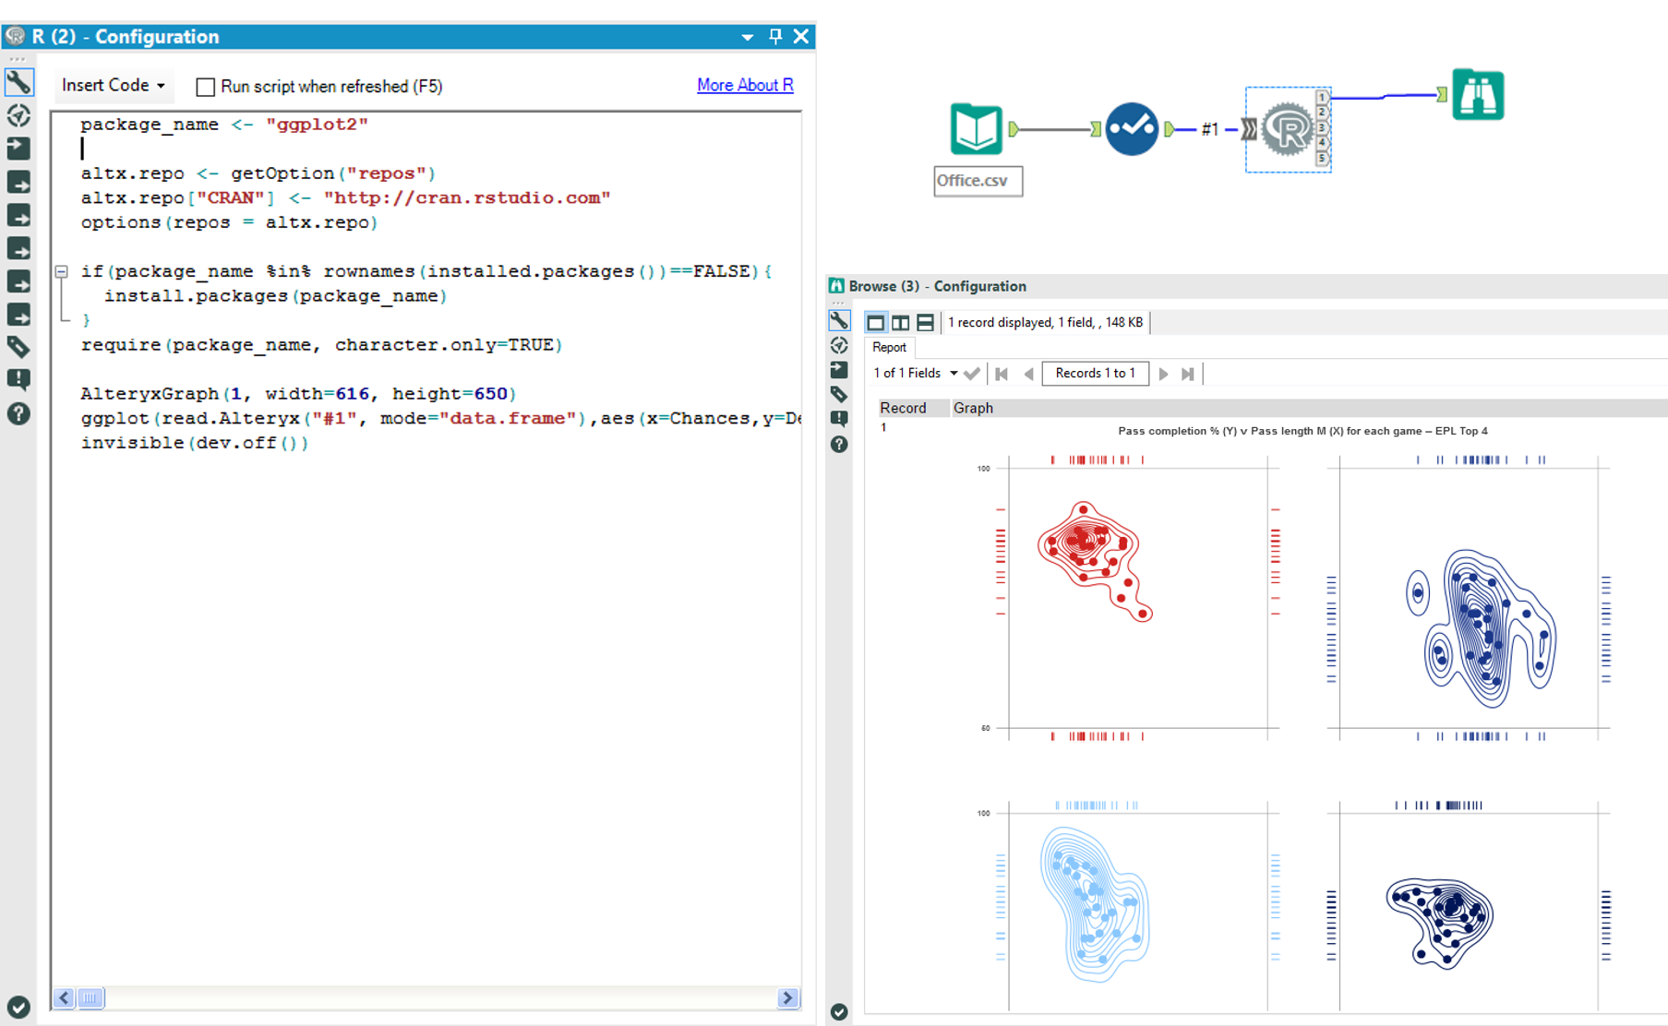This screenshot has width=1668, height=1026.
Task: Click output anchor 2 of the R tool
Action: pos(1323,112)
